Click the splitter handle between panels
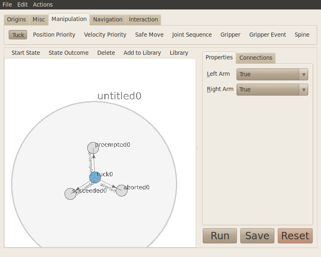Image resolution: width=321 pixels, height=257 pixels. tap(197, 147)
